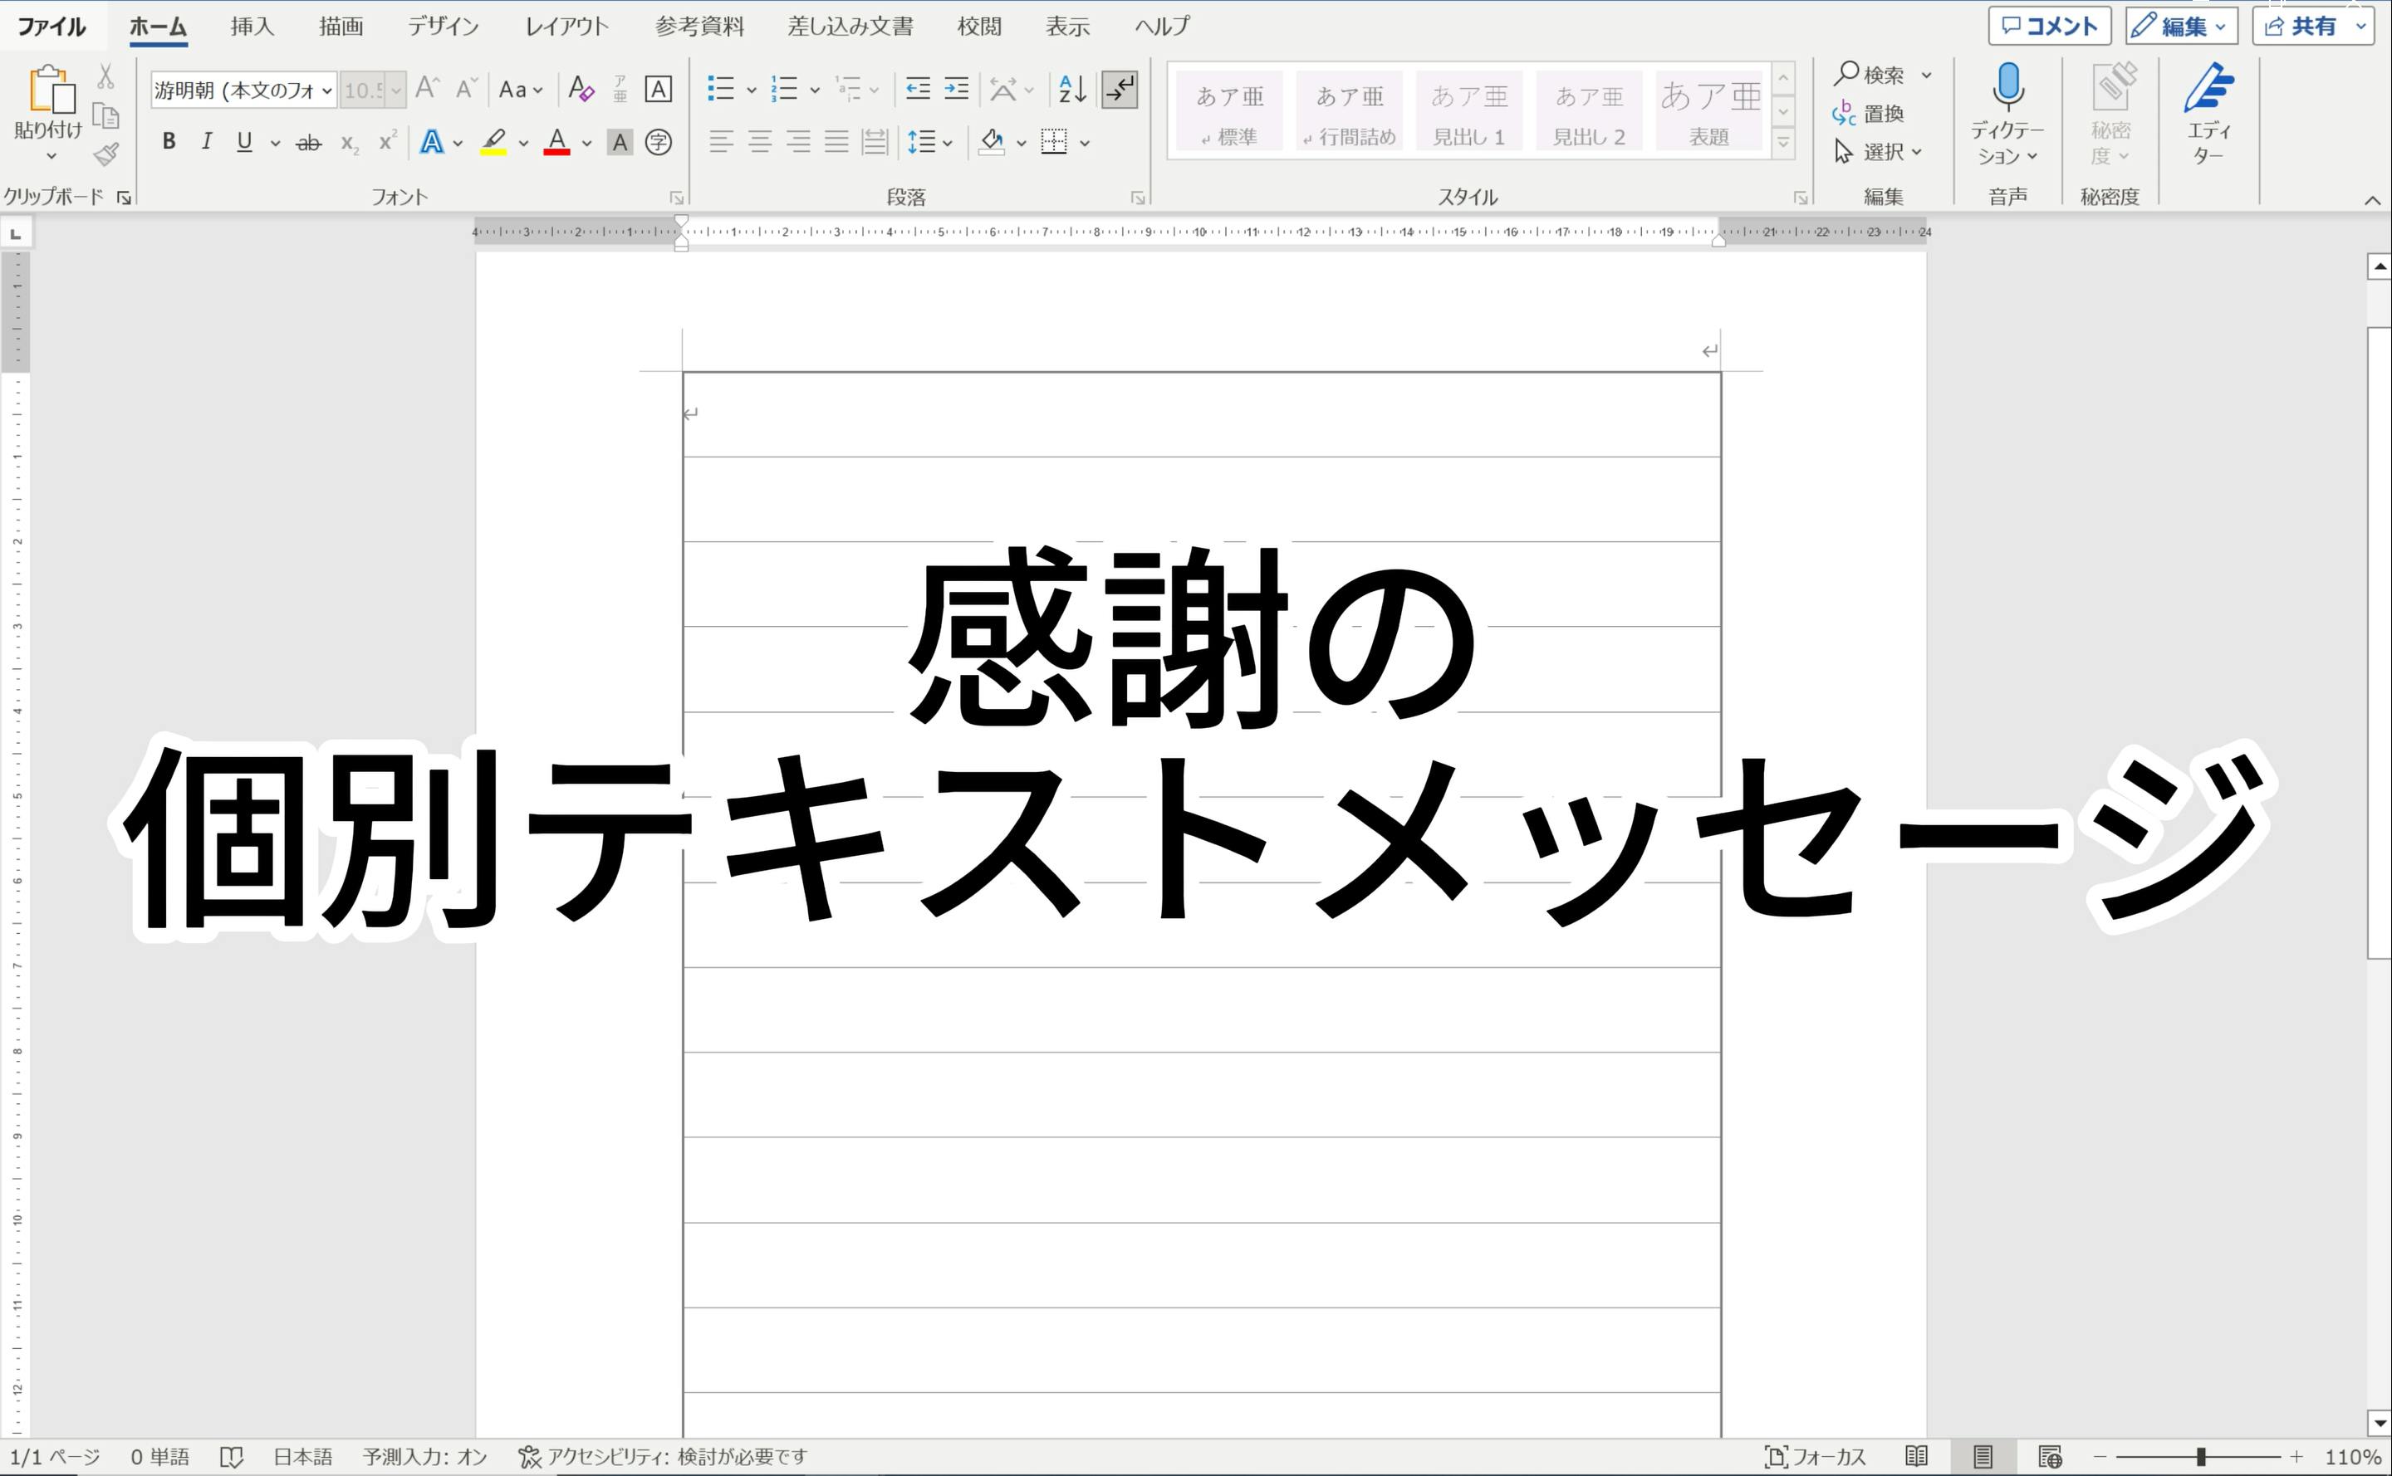Toggle Bold formatting
This screenshot has height=1476, width=2392.
click(x=169, y=143)
